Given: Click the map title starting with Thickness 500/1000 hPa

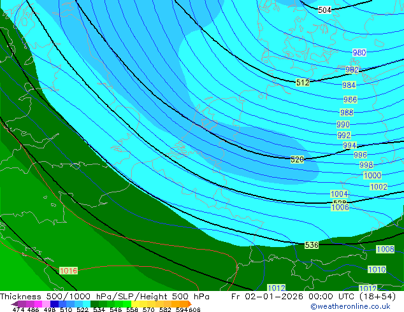Looking at the screenshot, I should [x=105, y=297].
